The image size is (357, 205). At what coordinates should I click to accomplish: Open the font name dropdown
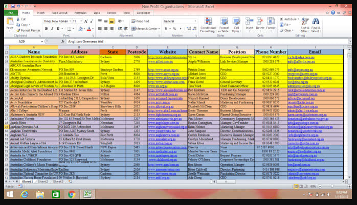coord(69,21)
